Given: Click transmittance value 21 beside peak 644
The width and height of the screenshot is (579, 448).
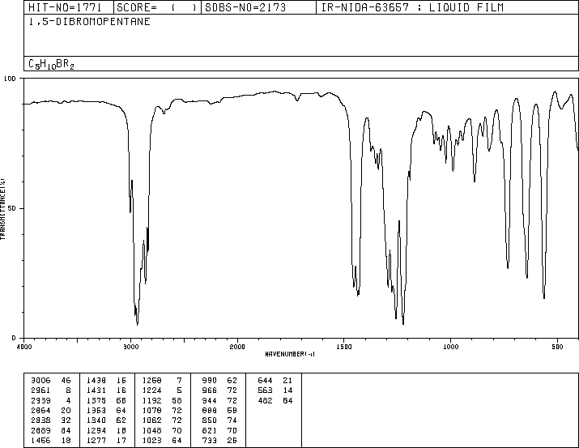Looking at the screenshot, I should tap(288, 381).
